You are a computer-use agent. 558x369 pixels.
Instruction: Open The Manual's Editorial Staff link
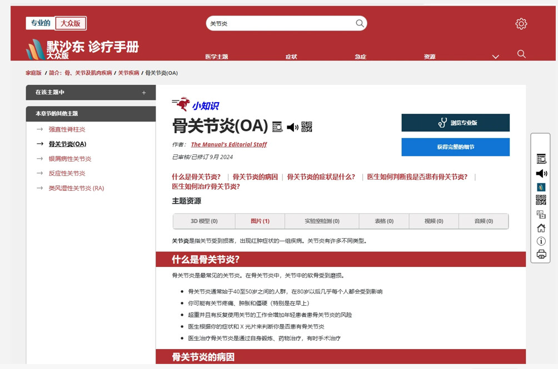[x=229, y=144]
